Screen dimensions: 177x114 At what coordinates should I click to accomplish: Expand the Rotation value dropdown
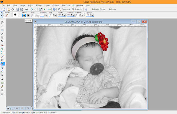point(82,15)
